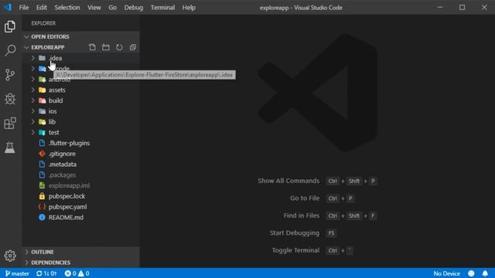Screen dimensions: 495x278
Task: Open the Search view in activity bar
Action: 10,50
